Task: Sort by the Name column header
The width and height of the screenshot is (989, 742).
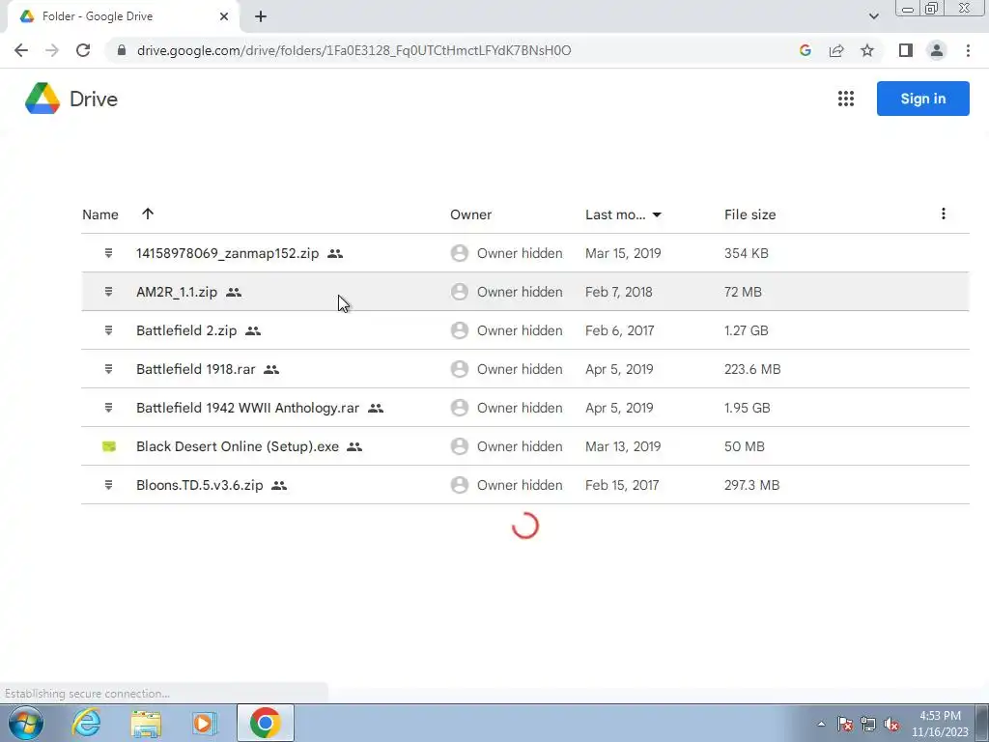Action: coord(100,214)
